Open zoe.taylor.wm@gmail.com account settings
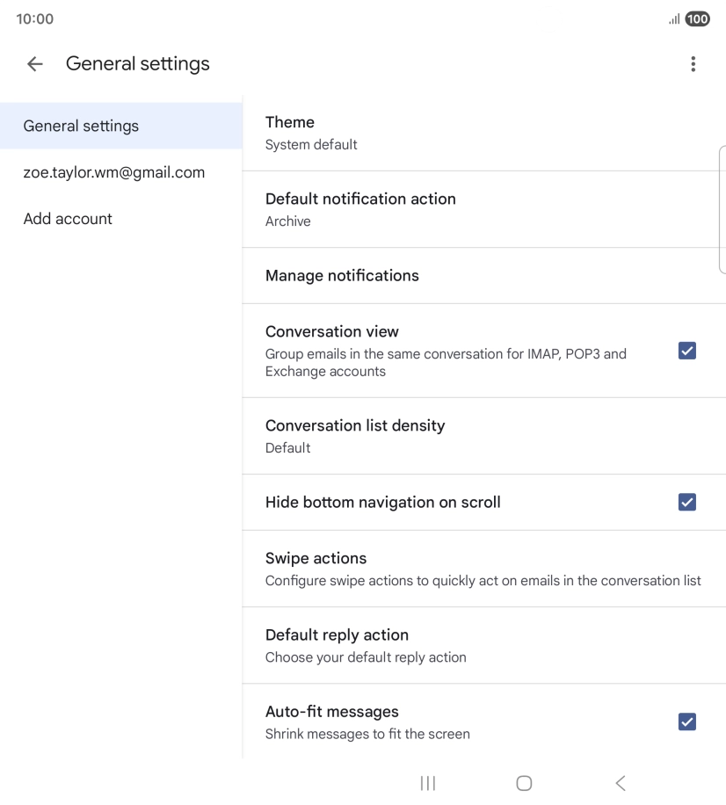Viewport: 726px width, 805px height. point(114,172)
